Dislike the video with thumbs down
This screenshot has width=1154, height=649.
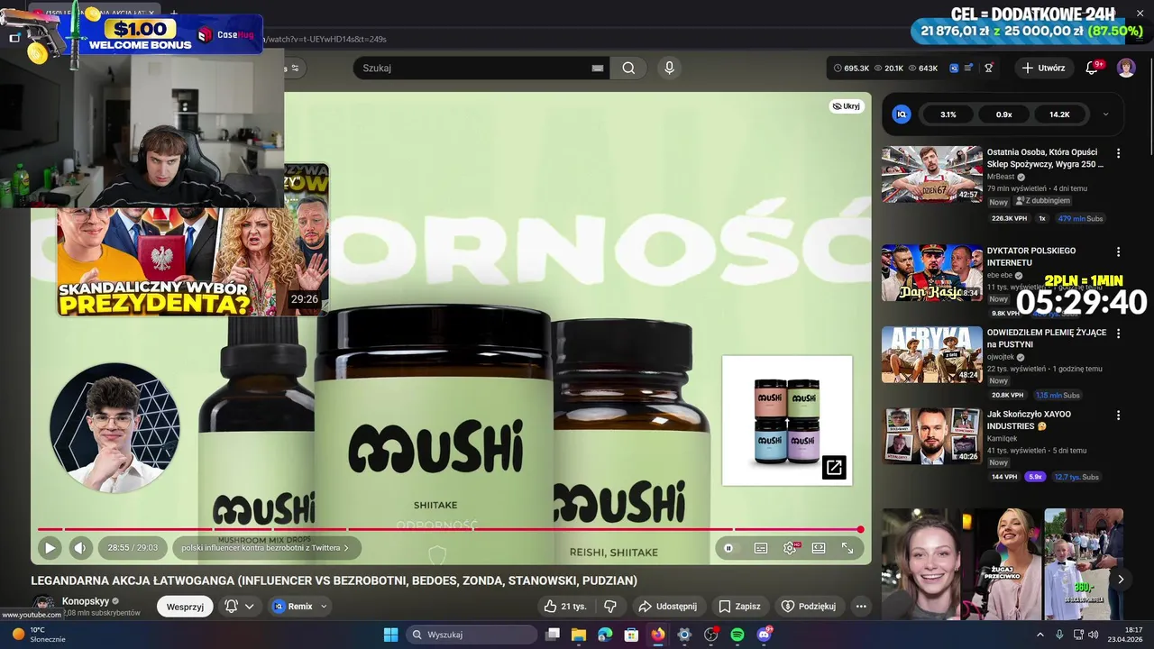610,607
